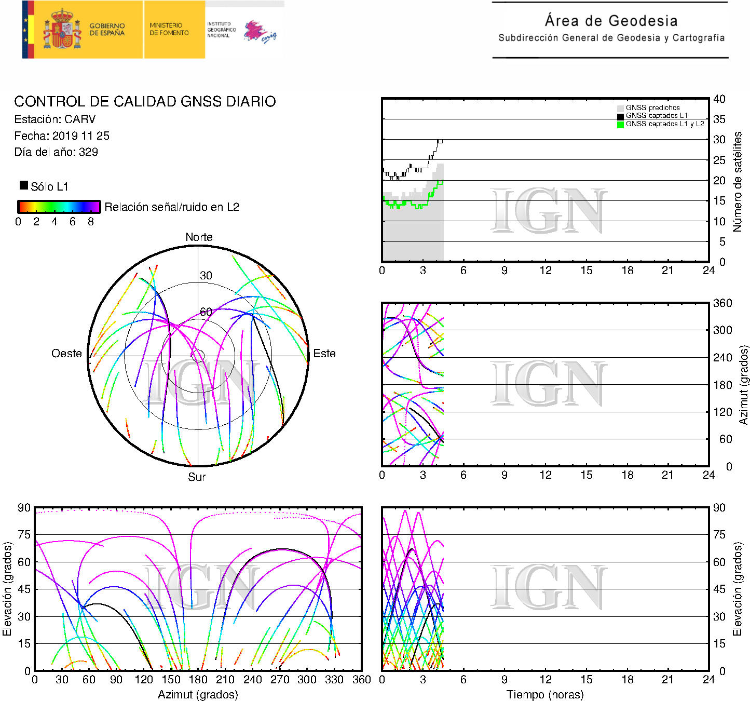Click the Sólo L1 legend label
Screen dimensions: 750x701
pos(49,186)
